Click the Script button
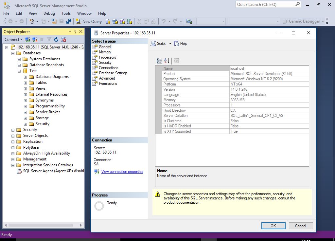This screenshot has width=335, height=241. tap(158, 44)
